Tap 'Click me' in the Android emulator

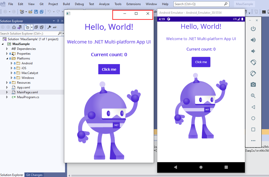click(201, 62)
